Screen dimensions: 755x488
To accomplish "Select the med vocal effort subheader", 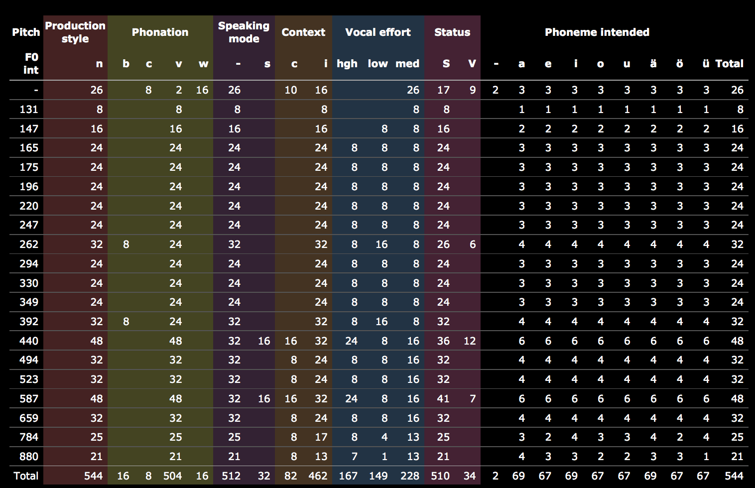I will point(407,64).
